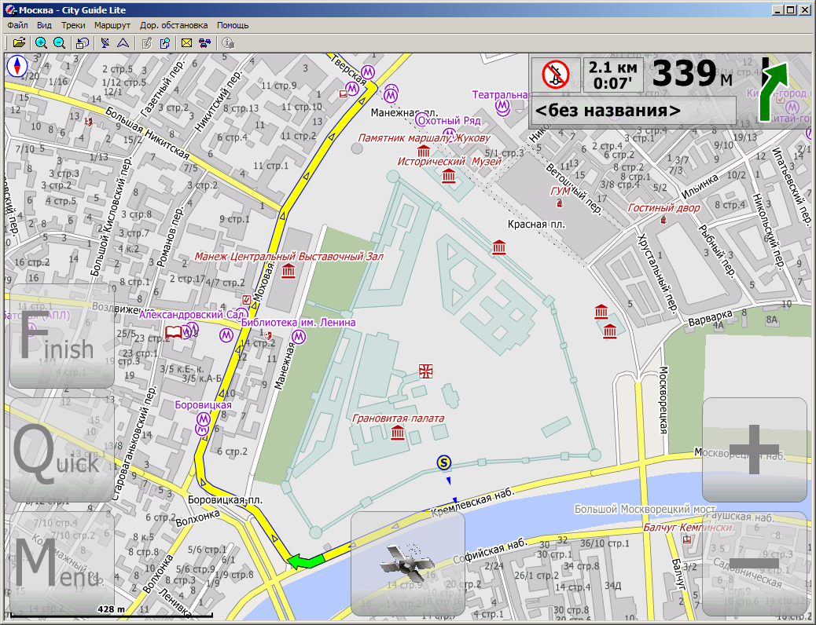
Task: Toggle the GPS satellite dish toolbar icon
Action: pos(105,42)
